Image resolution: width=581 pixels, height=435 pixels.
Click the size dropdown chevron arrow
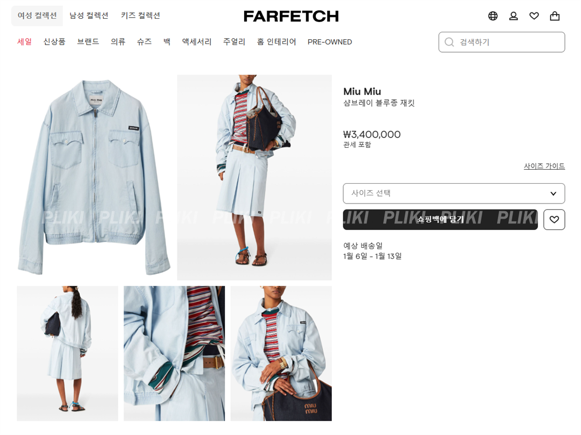(x=553, y=193)
